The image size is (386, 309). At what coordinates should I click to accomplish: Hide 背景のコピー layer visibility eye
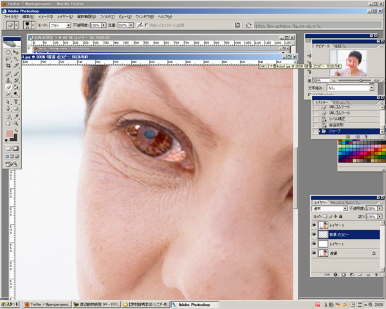click(314, 234)
